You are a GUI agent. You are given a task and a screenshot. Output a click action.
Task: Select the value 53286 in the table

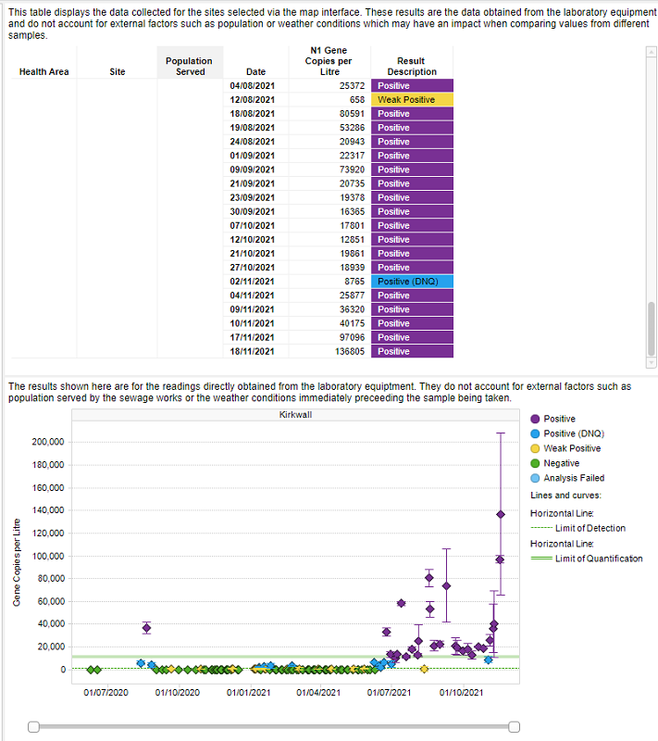click(x=352, y=128)
